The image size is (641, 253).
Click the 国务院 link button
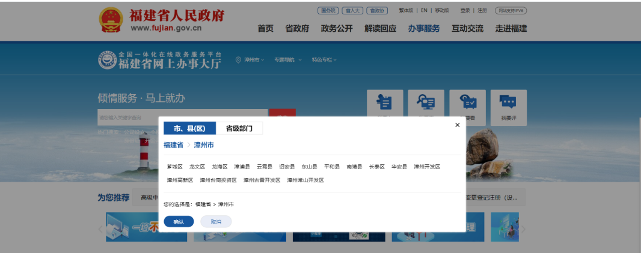(328, 11)
